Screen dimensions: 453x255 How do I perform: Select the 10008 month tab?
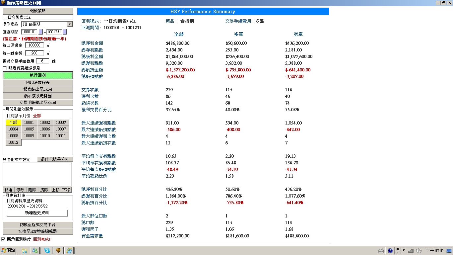coord(13,136)
